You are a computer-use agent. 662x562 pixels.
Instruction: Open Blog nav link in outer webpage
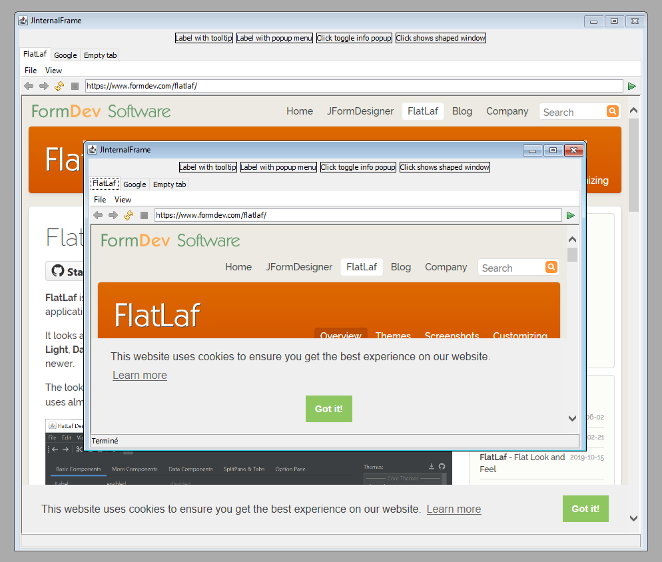coord(462,111)
